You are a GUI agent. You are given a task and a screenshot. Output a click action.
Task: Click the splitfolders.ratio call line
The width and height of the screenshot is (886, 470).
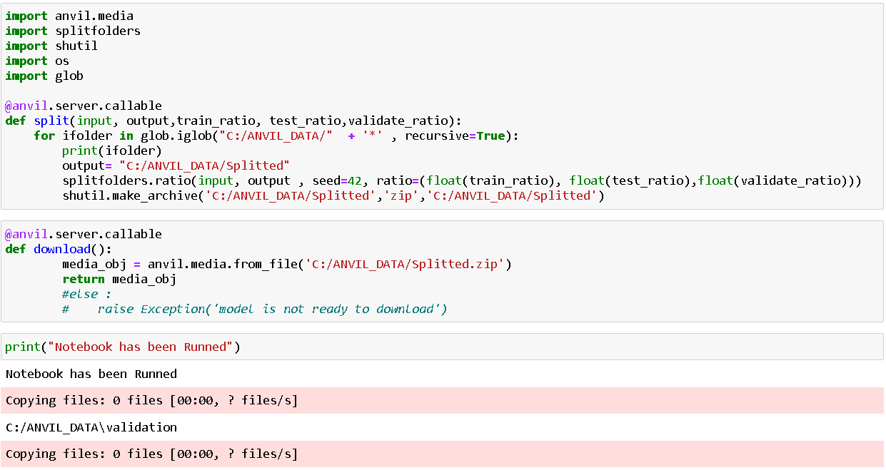point(461,180)
